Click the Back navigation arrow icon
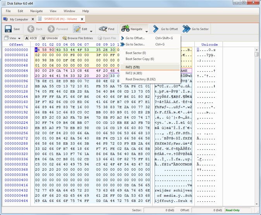Viewport: 261px width, 215px height. pos(31,29)
